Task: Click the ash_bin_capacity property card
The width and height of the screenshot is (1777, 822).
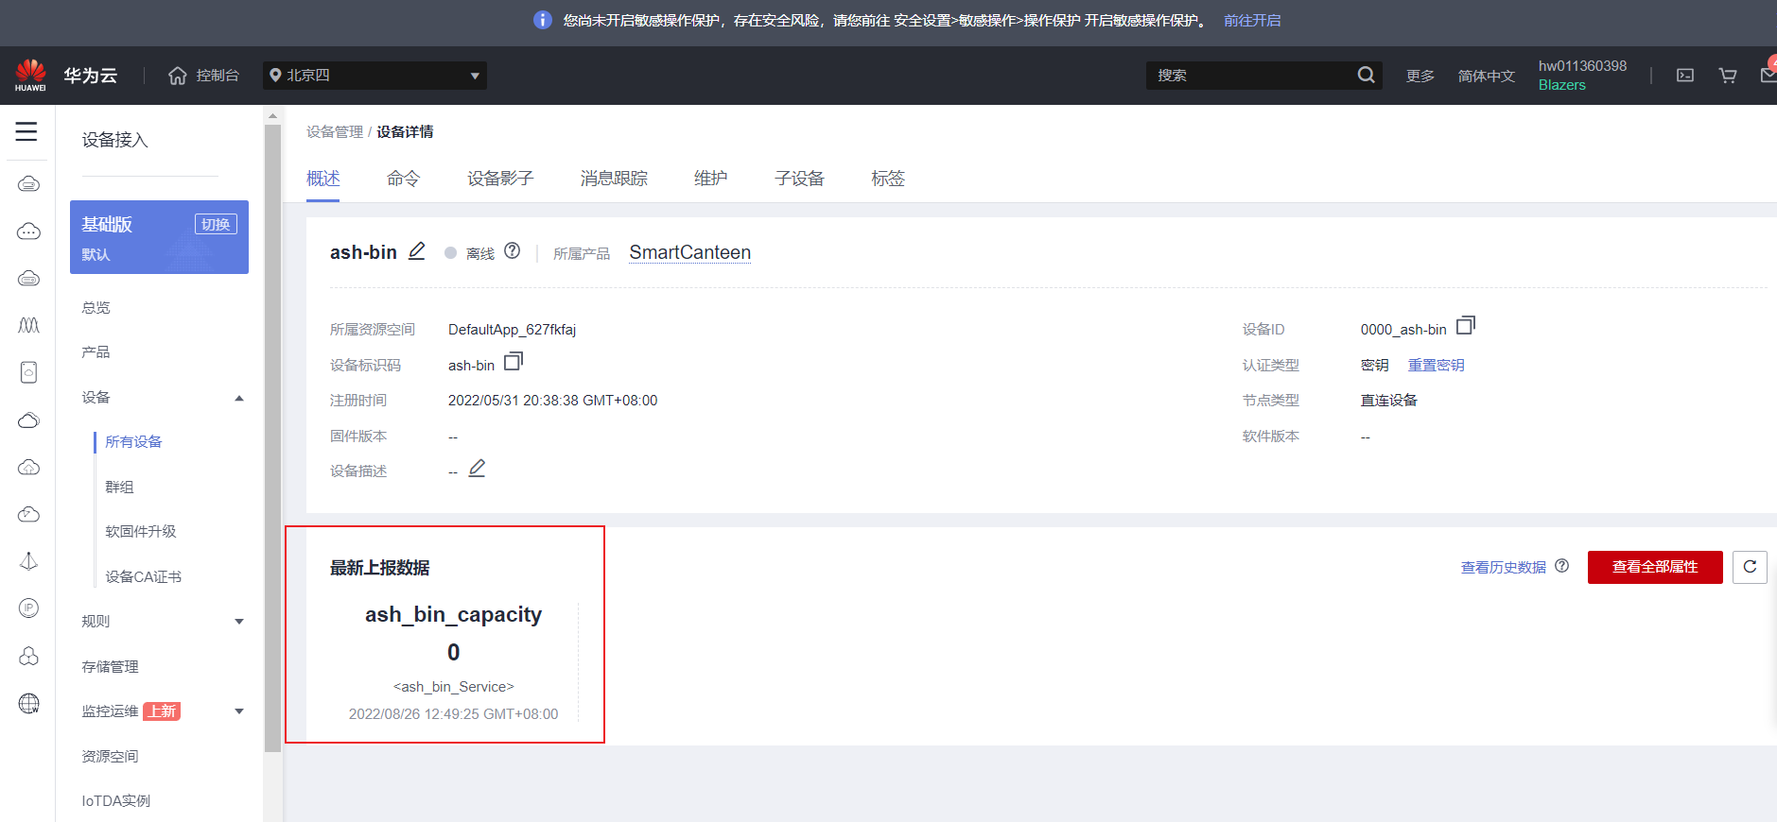Action: coord(454,661)
